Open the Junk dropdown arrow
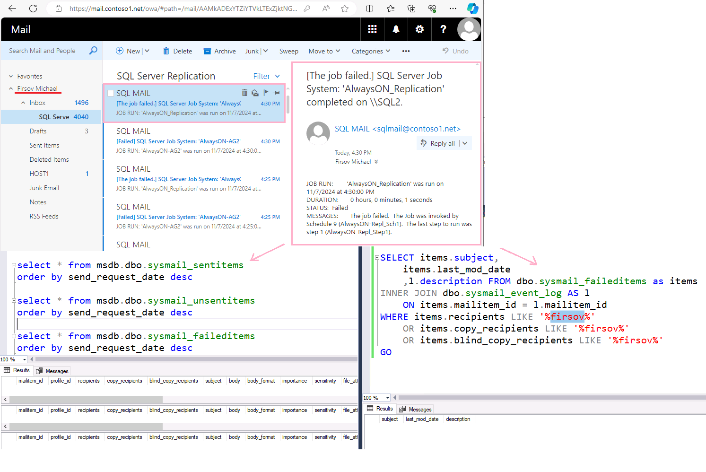 [x=265, y=51]
